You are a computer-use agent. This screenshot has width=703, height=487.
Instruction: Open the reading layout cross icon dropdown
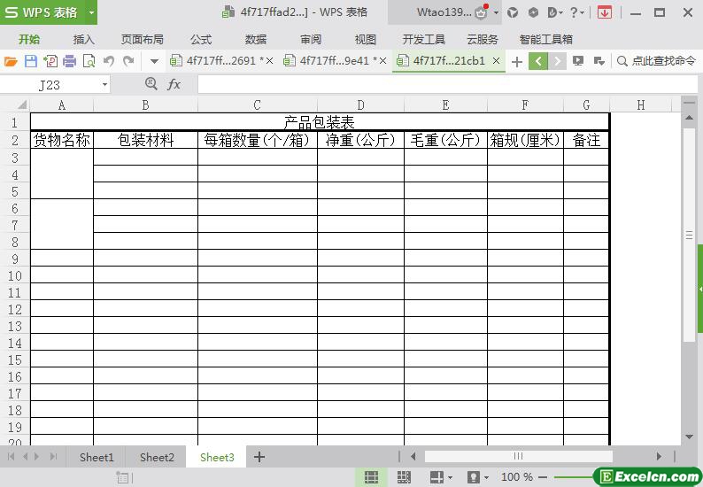click(x=440, y=477)
